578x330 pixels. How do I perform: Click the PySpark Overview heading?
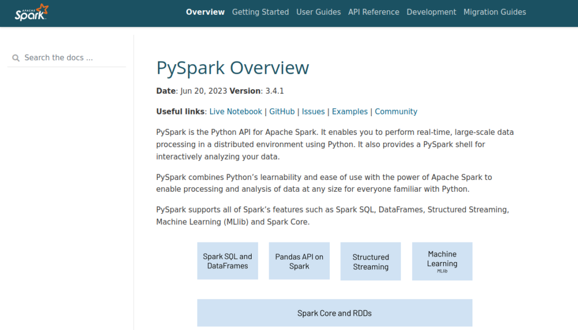233,68
